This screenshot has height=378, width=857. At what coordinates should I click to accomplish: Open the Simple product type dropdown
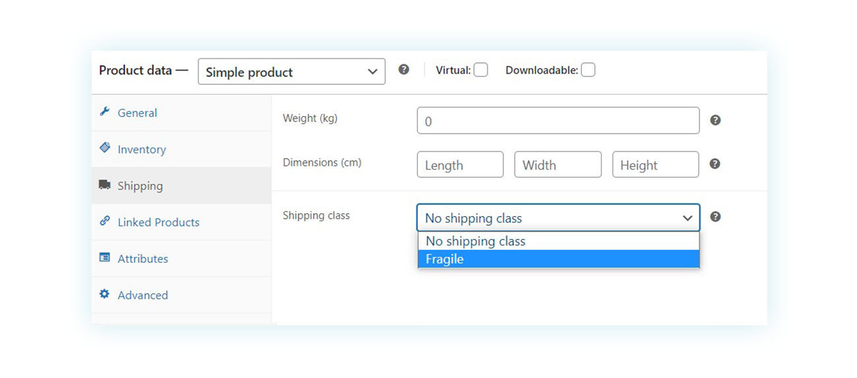(x=291, y=72)
